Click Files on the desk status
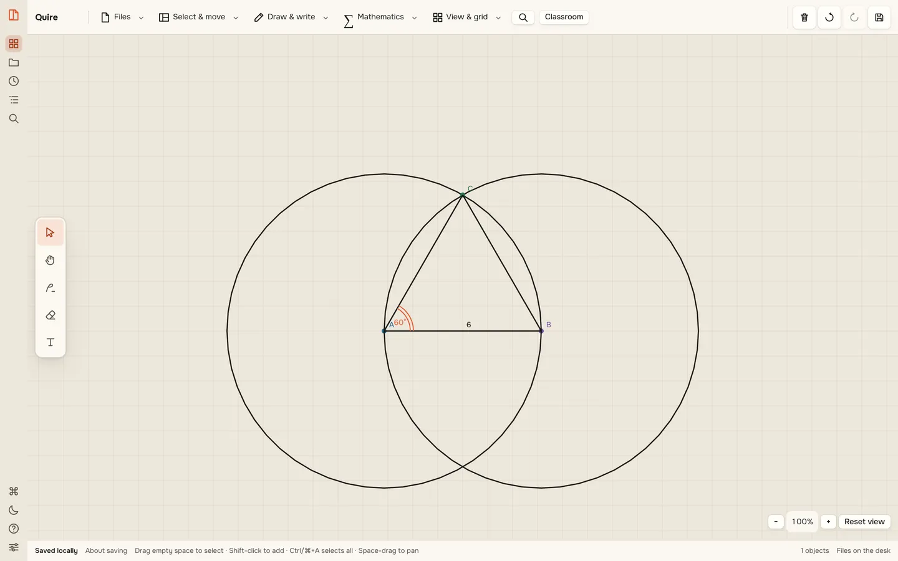The image size is (898, 561). pos(863,551)
